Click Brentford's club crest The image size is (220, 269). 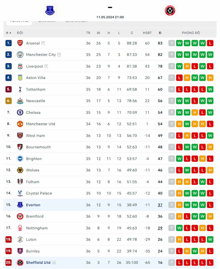20,216
